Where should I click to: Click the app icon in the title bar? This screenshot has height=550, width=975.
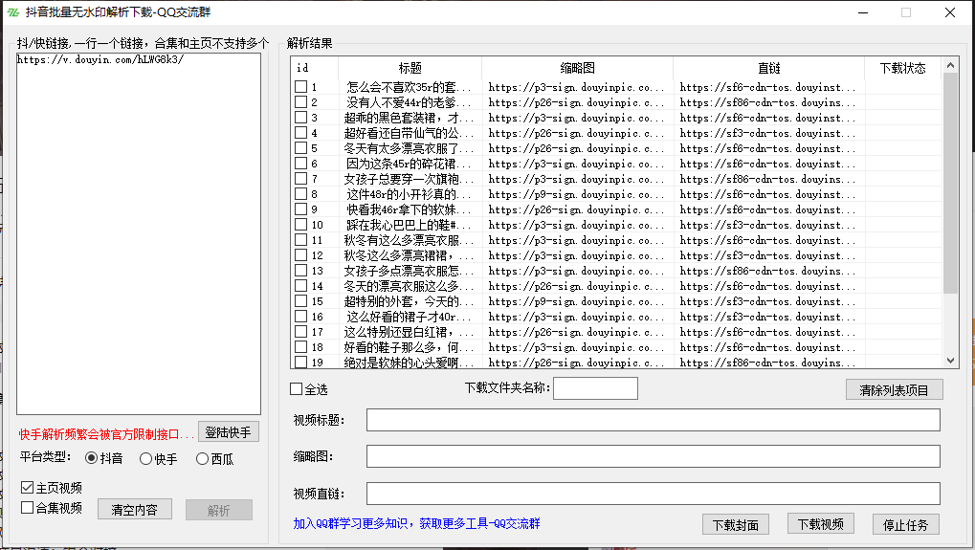(x=13, y=11)
